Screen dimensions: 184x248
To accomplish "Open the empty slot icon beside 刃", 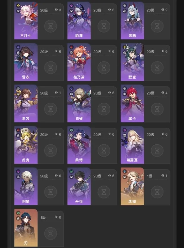I will 50,233.
